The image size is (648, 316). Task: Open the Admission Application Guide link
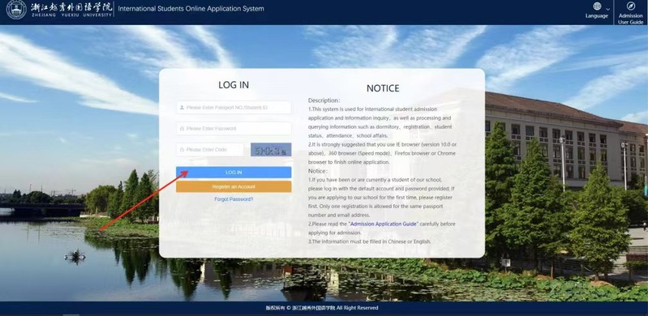coord(384,224)
